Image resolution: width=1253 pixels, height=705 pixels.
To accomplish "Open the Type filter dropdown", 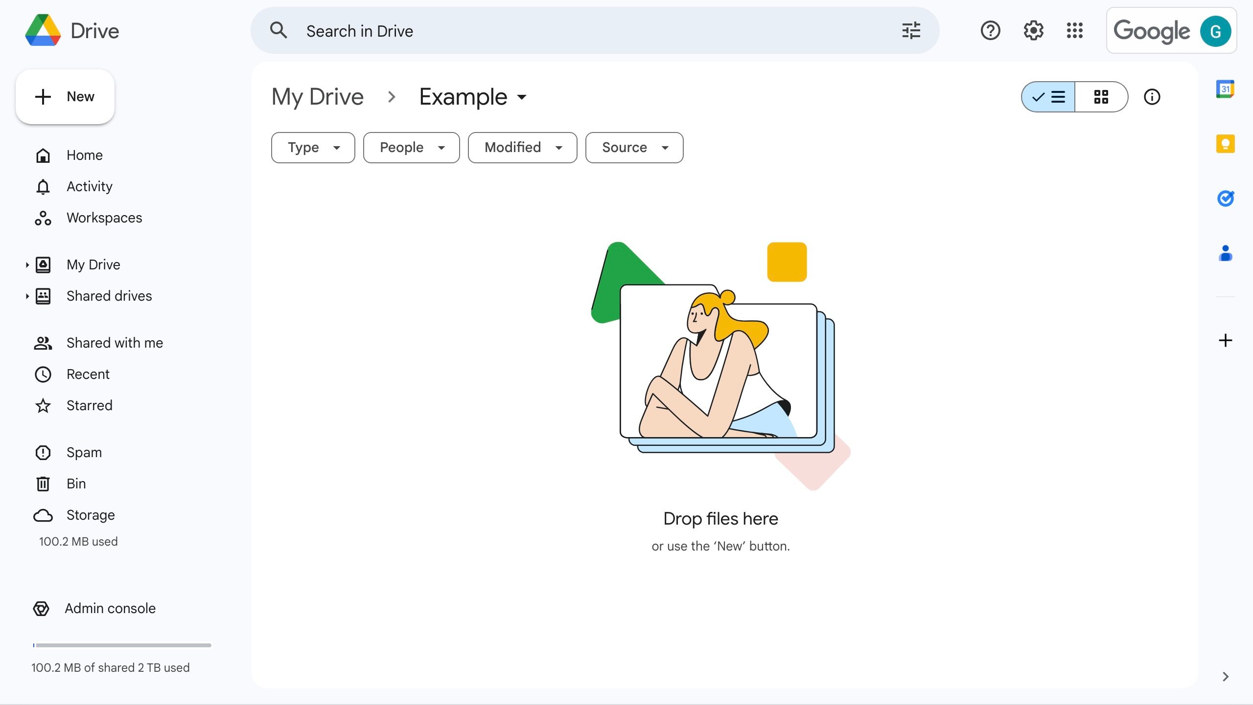I will (313, 147).
